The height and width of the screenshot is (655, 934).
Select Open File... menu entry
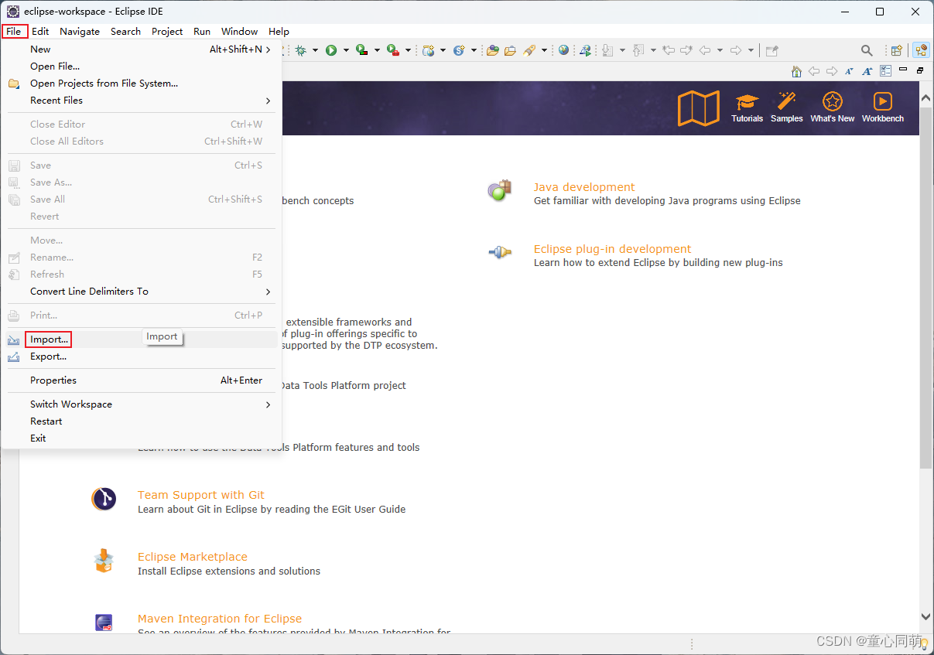pyautogui.click(x=141, y=67)
